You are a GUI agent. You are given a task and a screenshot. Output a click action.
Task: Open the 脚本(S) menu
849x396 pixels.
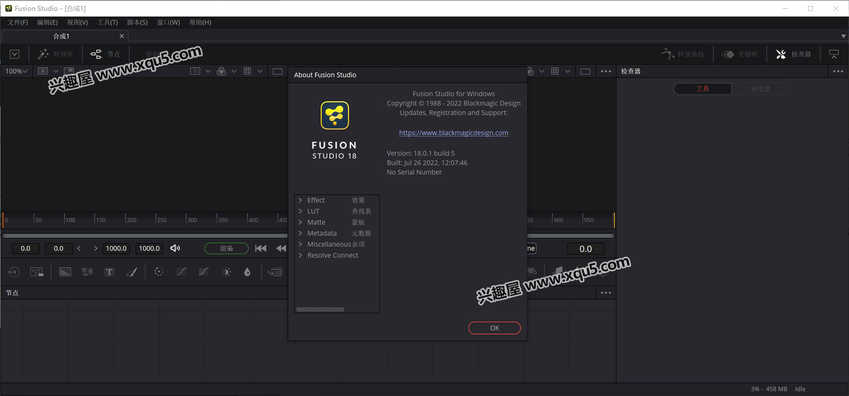point(138,22)
